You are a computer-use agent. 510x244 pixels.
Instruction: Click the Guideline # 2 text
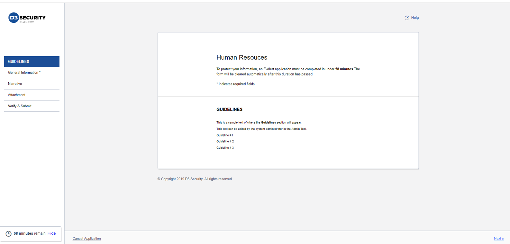(225, 141)
